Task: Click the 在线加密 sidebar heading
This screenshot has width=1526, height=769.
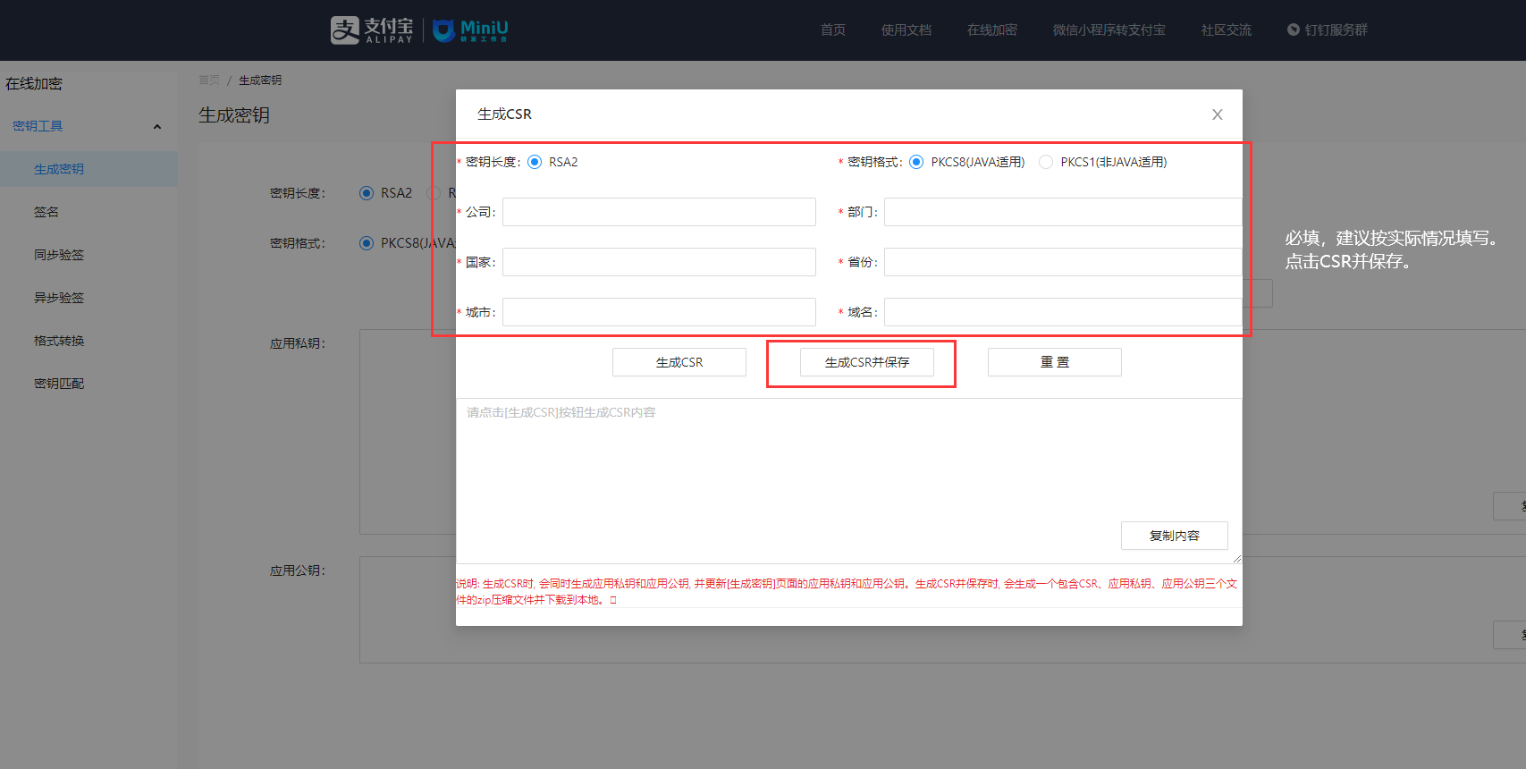Action: [34, 84]
